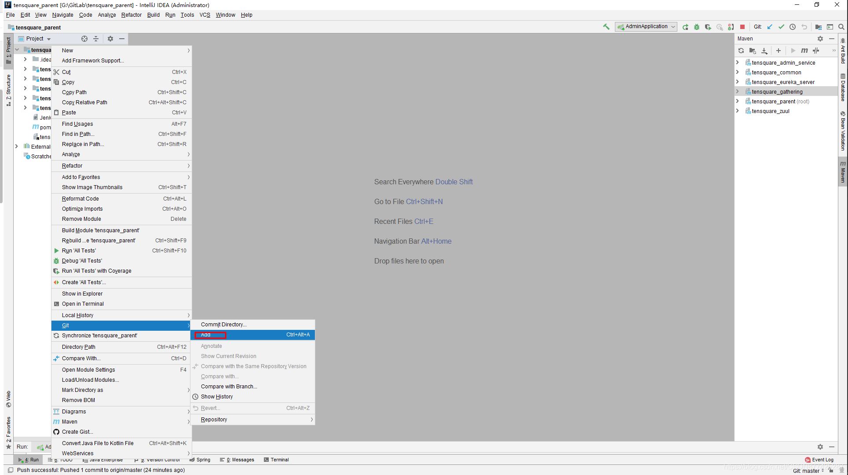848x475 pixels.
Task: Click Git master branch status widget
Action: coord(808,471)
